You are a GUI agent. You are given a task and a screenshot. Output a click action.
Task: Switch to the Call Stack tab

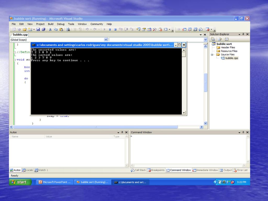138,170
